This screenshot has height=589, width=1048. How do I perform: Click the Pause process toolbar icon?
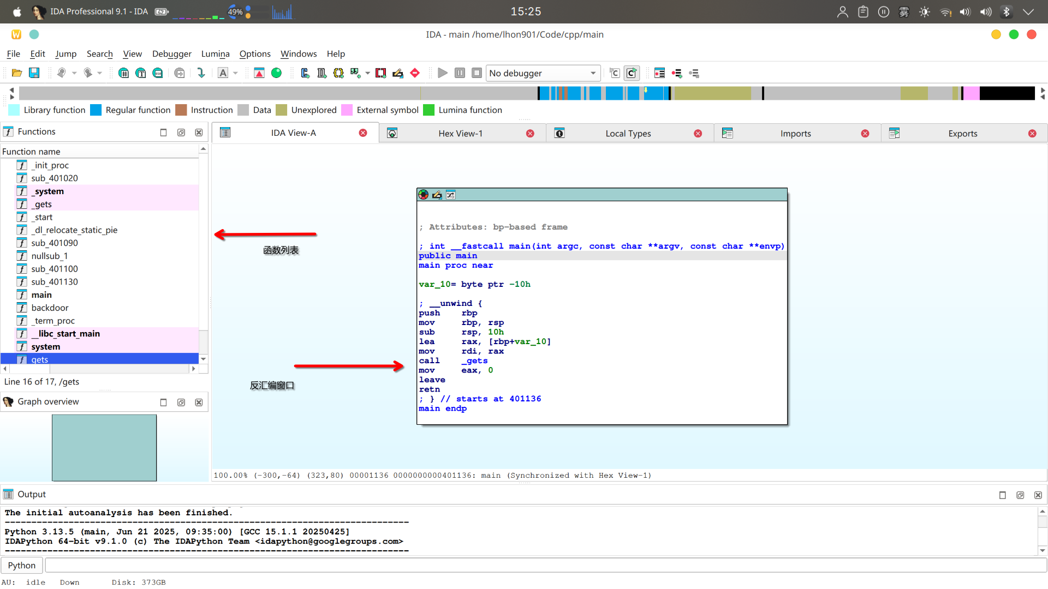460,73
